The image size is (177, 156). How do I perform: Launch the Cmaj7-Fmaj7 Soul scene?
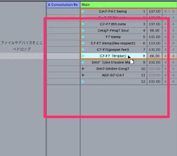(83, 31)
